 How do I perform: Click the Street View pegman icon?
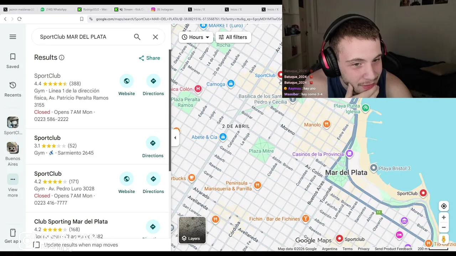click(x=444, y=239)
